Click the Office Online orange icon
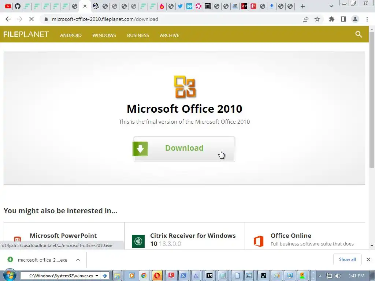Image resolution: width=375 pixels, height=281 pixels. pyautogui.click(x=259, y=241)
